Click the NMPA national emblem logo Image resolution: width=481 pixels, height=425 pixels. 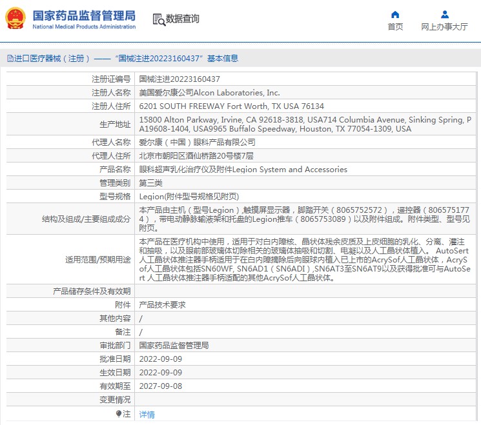15,19
